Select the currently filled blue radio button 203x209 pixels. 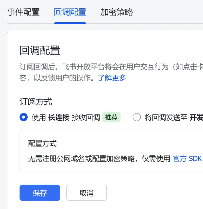[24, 117]
